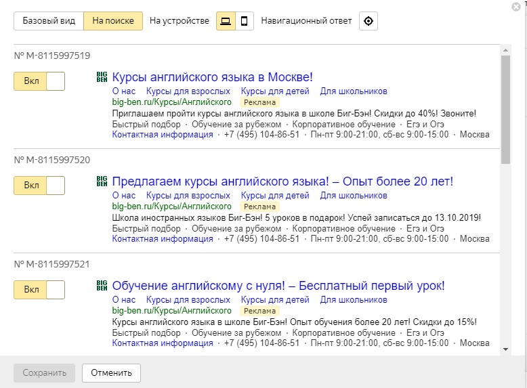527x388 pixels.
Task: Switch to Базовый вид tab
Action: [x=49, y=21]
